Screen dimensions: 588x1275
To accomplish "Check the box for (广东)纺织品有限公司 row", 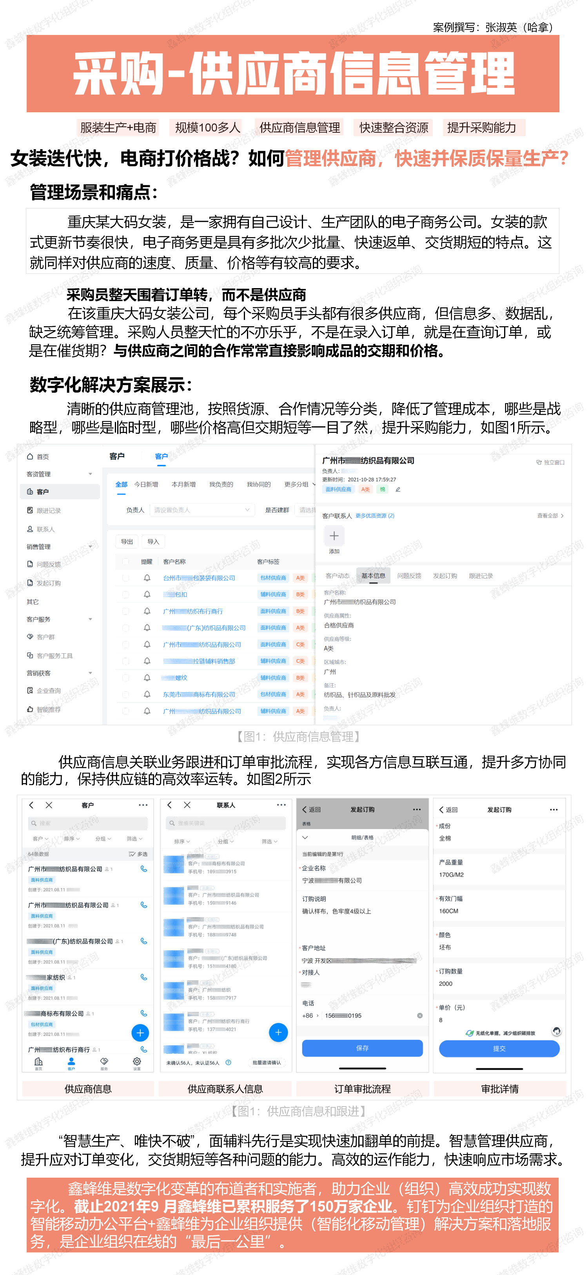I will pos(125,628).
